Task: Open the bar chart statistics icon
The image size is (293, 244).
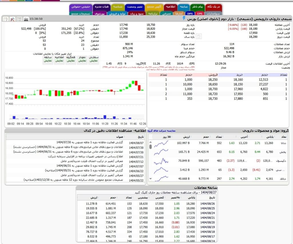Action: [x=26, y=19]
